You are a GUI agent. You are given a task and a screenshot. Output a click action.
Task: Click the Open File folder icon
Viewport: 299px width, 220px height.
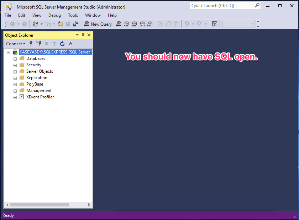(60, 24)
